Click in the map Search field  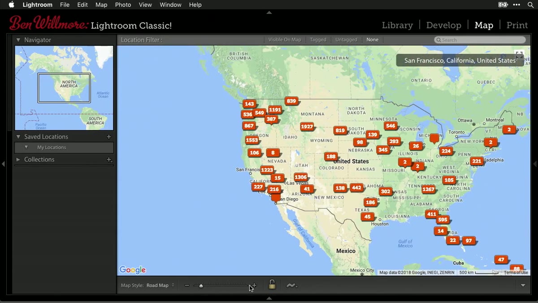[x=480, y=40]
